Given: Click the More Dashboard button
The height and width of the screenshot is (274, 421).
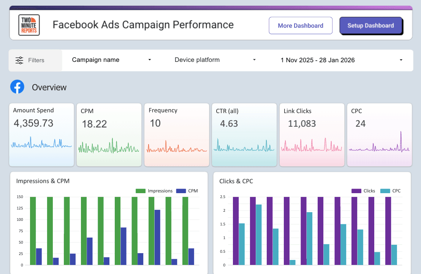Looking at the screenshot, I should [x=301, y=25].
